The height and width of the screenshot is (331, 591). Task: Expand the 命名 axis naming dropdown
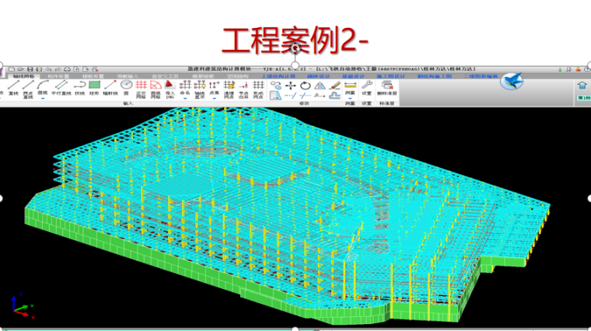click(x=184, y=98)
